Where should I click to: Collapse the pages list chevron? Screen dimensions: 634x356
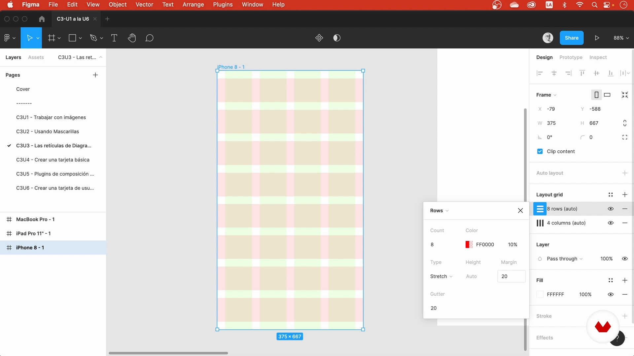pos(101,57)
